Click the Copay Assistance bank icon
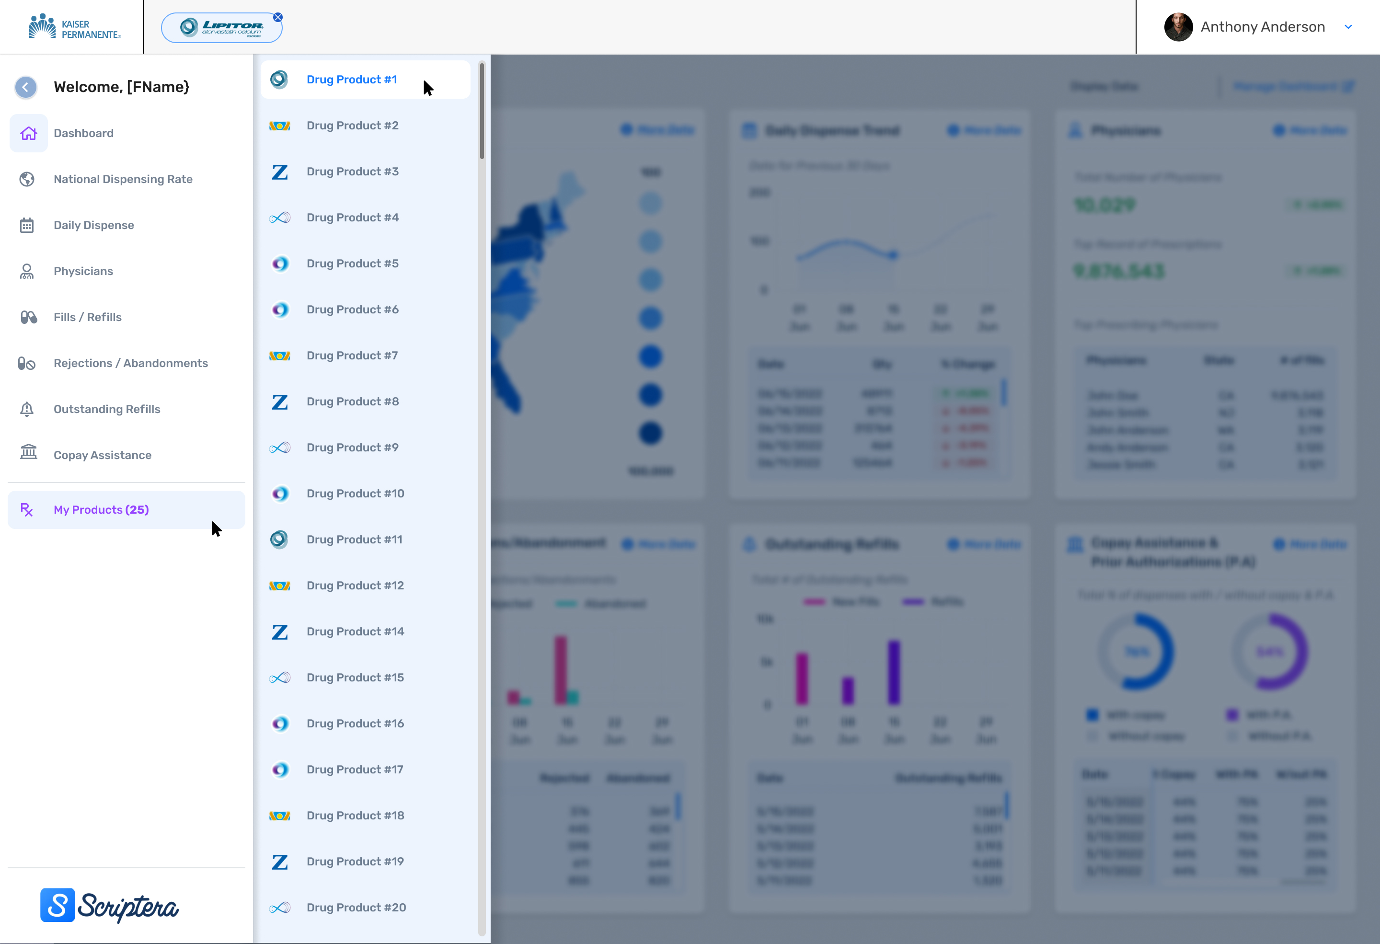 pos(28,454)
